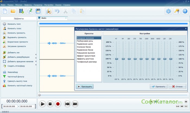
Task: Skip to end with the forward button
Action: click(x=75, y=104)
